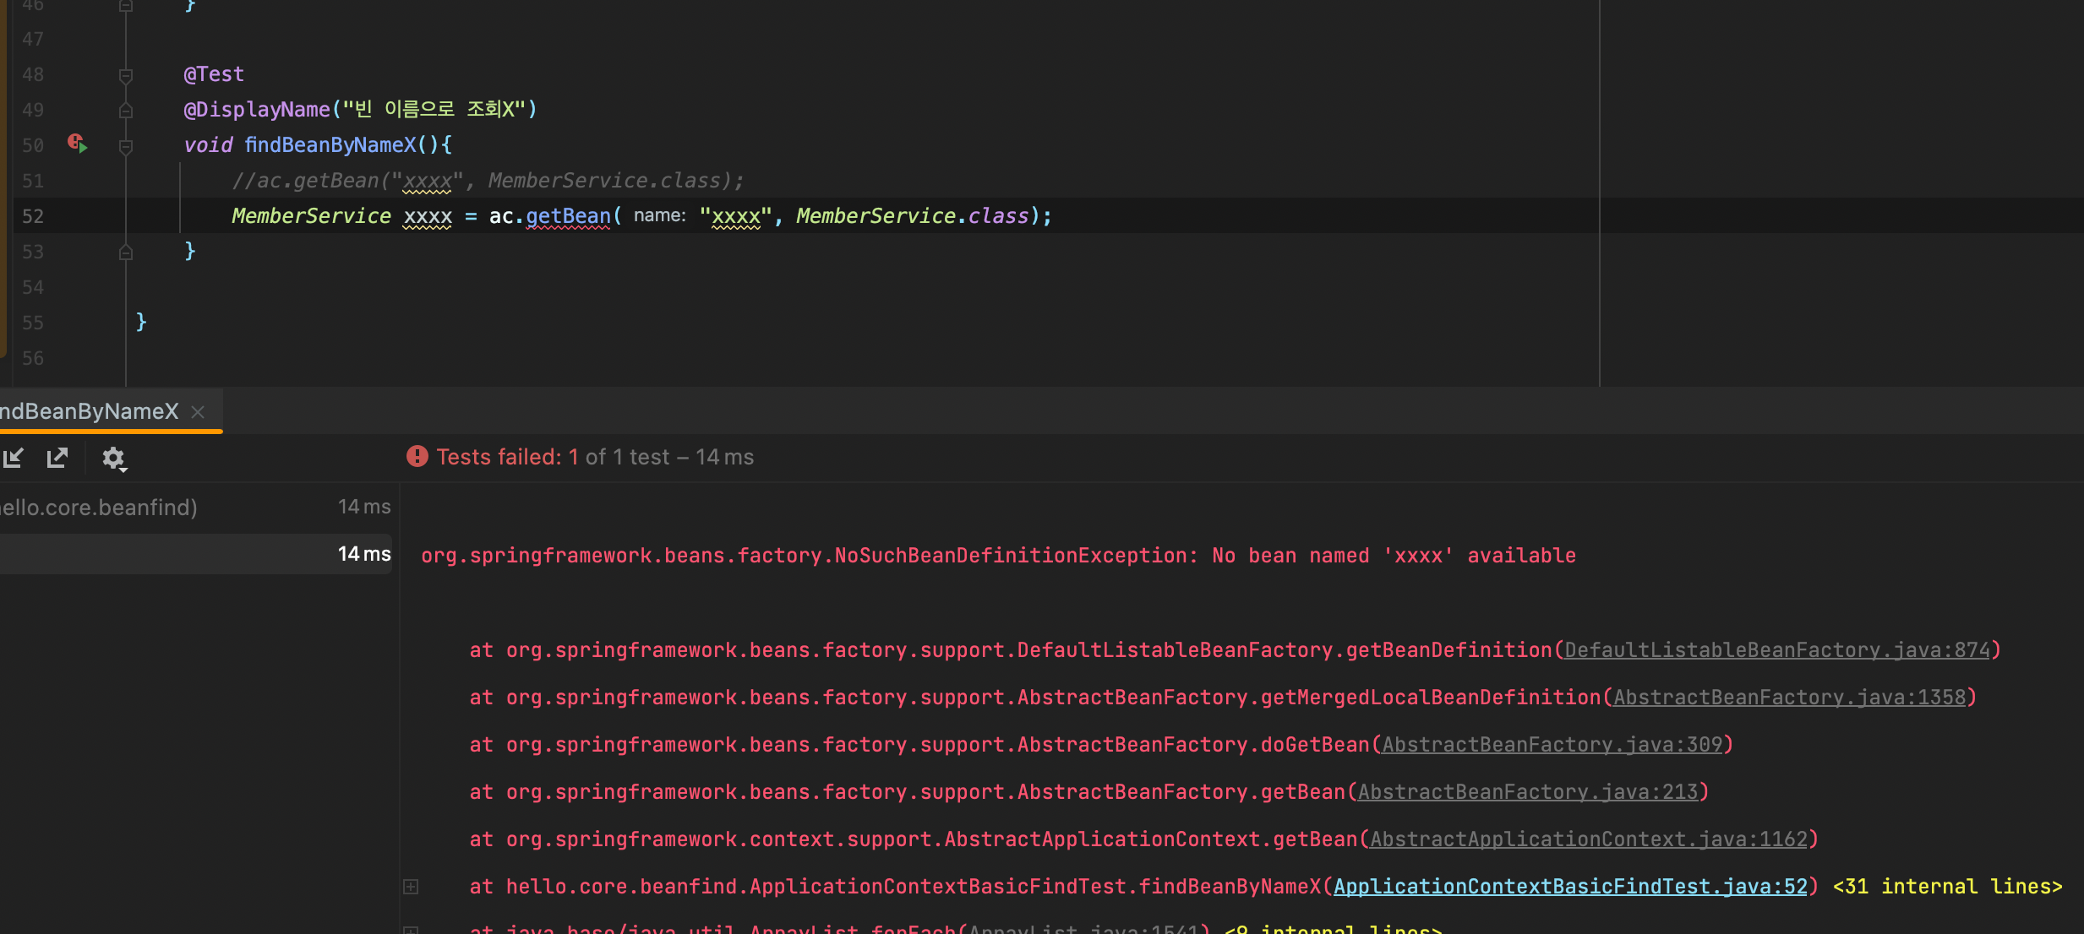
Task: Click the name: parameter hint on line 52
Action: coord(660,216)
